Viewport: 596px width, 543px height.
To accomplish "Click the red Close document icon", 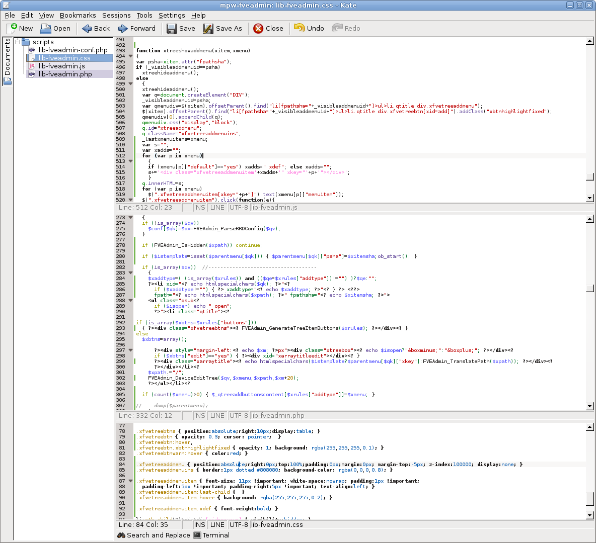I will pos(258,29).
